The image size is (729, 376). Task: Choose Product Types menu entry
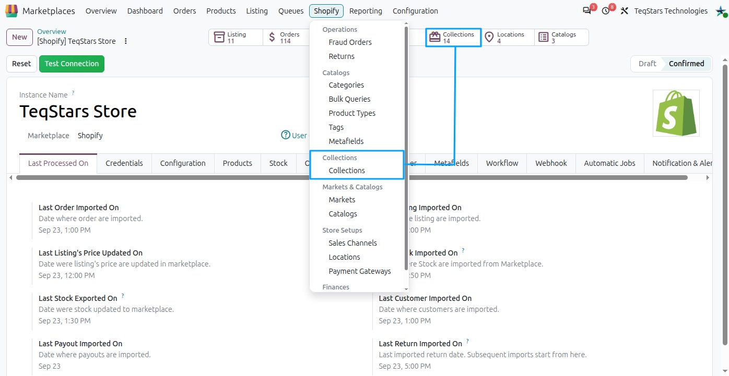352,113
